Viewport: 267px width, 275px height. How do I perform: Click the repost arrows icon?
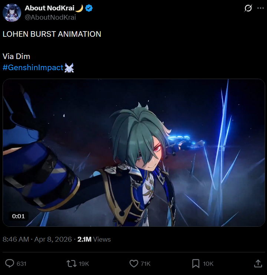click(72, 263)
